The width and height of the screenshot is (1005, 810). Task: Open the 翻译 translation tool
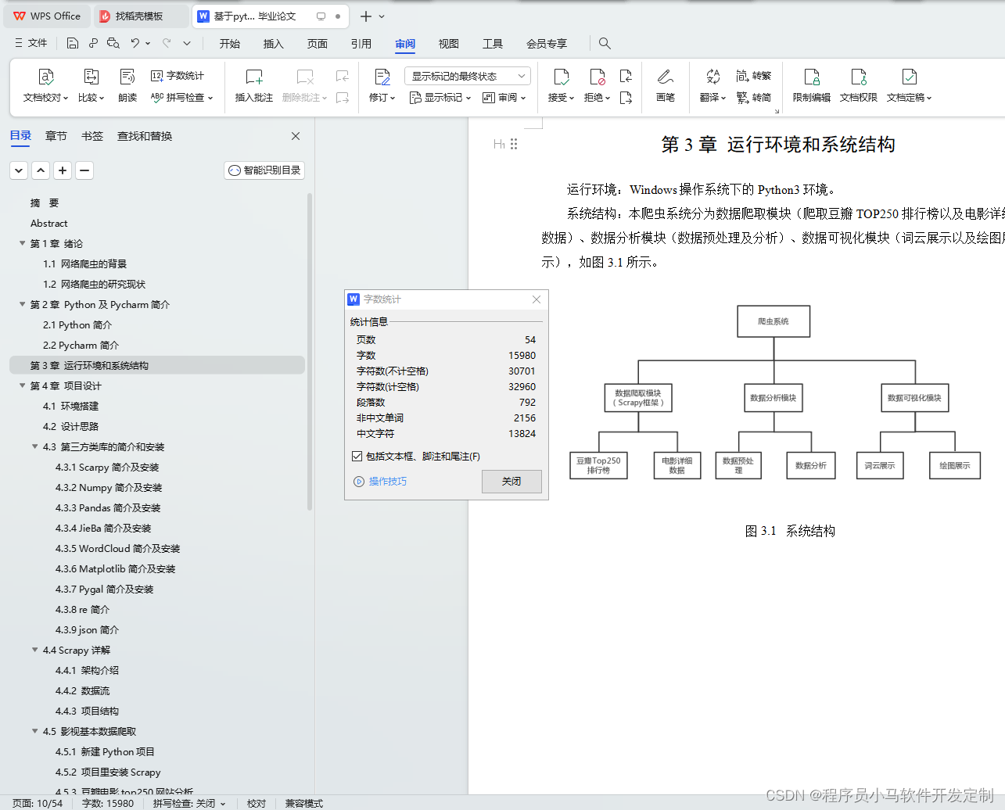(712, 82)
